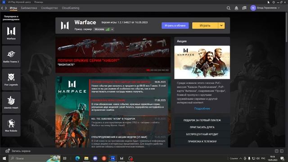The image size is (288, 162).
Task: Open Fox Legends from the sidebar
Action: point(11,80)
